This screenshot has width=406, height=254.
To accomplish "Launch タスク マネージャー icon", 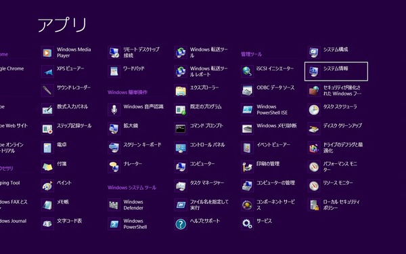I will [181, 186].
